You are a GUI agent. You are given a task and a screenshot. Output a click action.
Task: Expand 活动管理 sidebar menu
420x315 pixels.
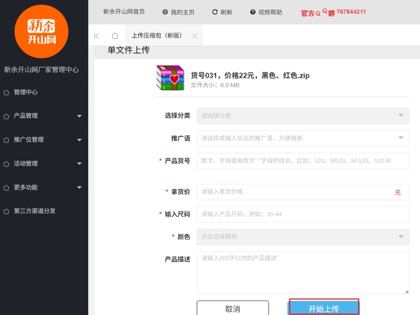[44, 164]
